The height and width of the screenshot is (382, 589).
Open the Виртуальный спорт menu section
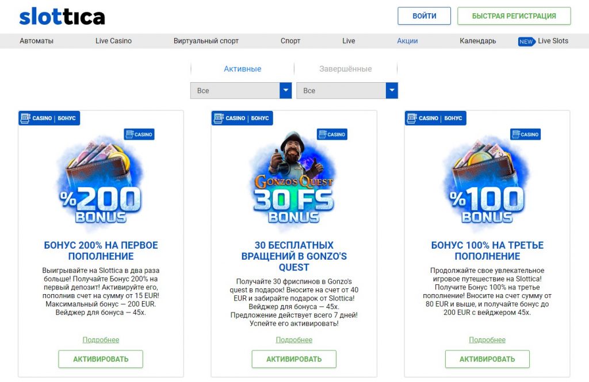coord(206,41)
